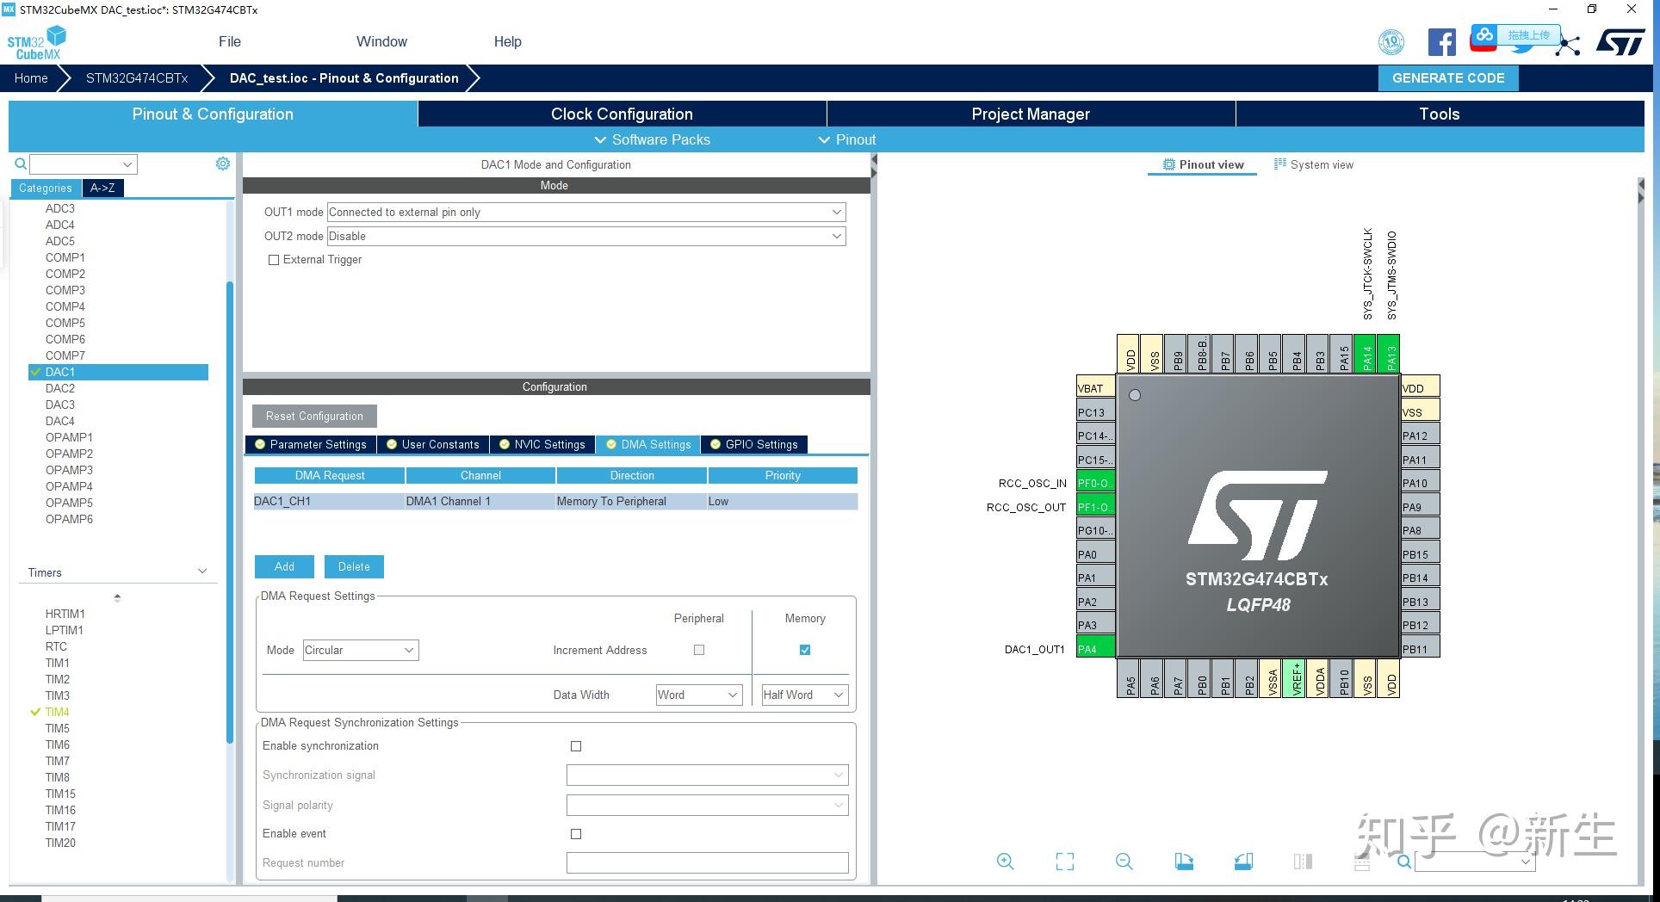Rotate the chip package counterclockwise
The height and width of the screenshot is (902, 1660).
[1243, 861]
